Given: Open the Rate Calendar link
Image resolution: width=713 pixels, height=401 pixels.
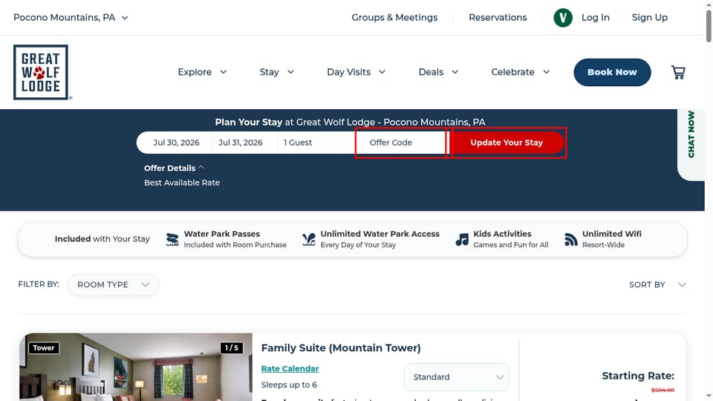Looking at the screenshot, I should point(290,368).
